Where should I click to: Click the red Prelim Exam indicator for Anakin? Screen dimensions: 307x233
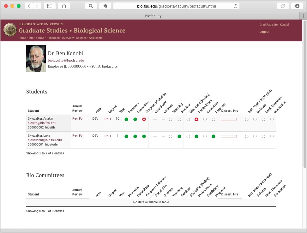[x=196, y=119]
